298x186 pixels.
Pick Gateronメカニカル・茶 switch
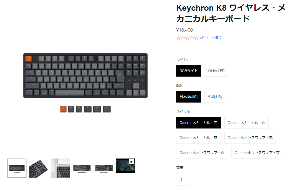click(198, 138)
